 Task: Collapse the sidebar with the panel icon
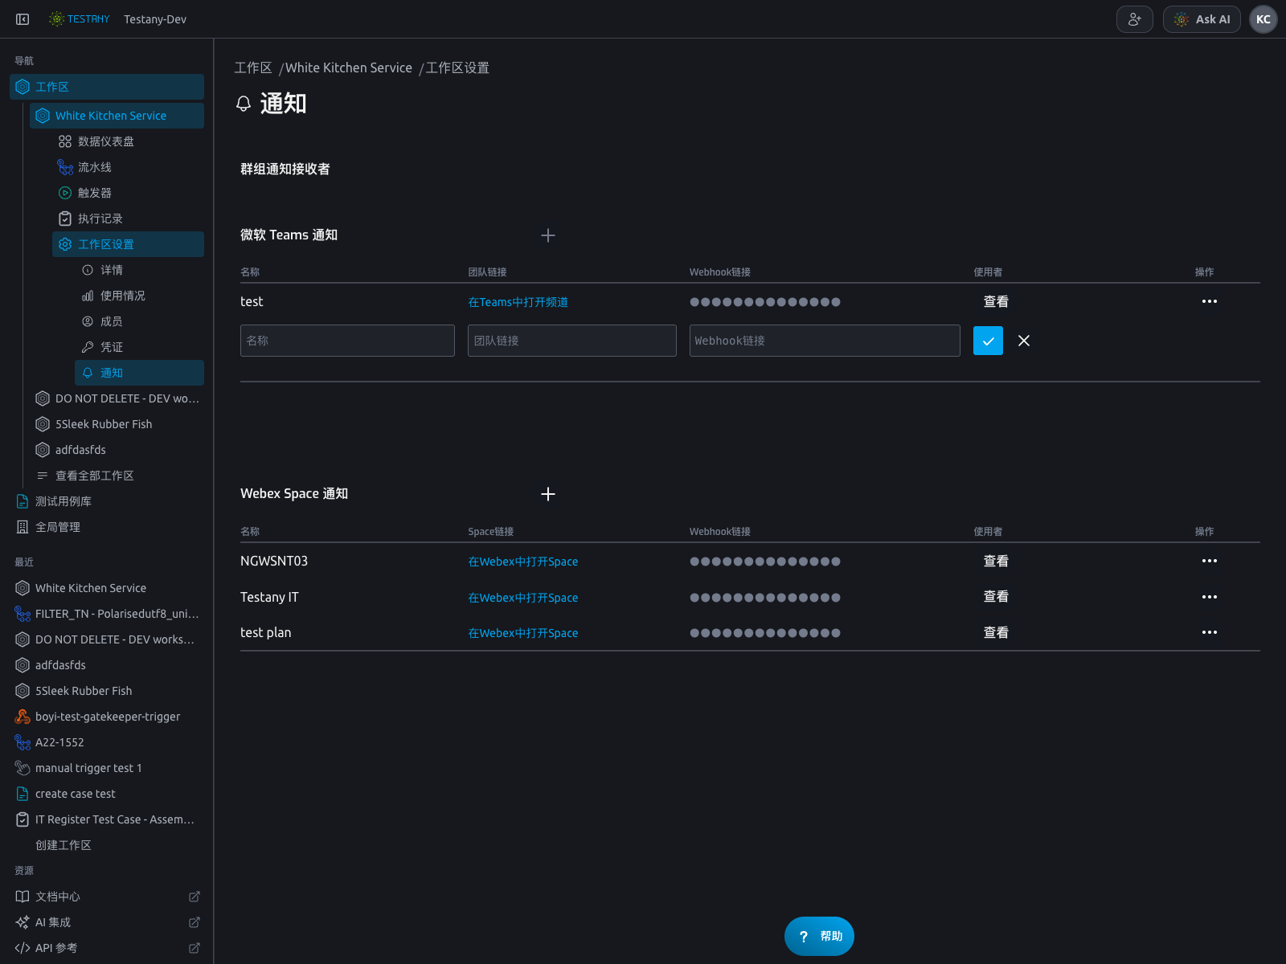23,19
